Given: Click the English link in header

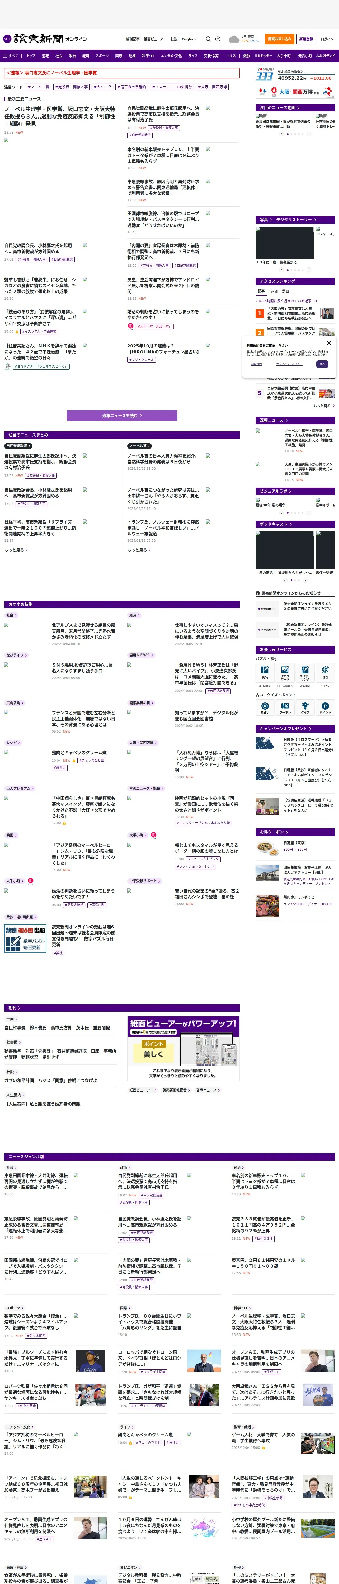Looking at the screenshot, I should [x=188, y=39].
